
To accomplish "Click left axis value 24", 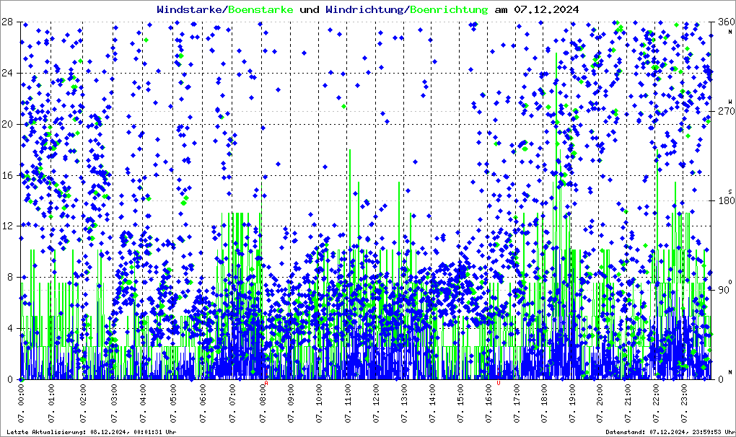I will [7, 73].
